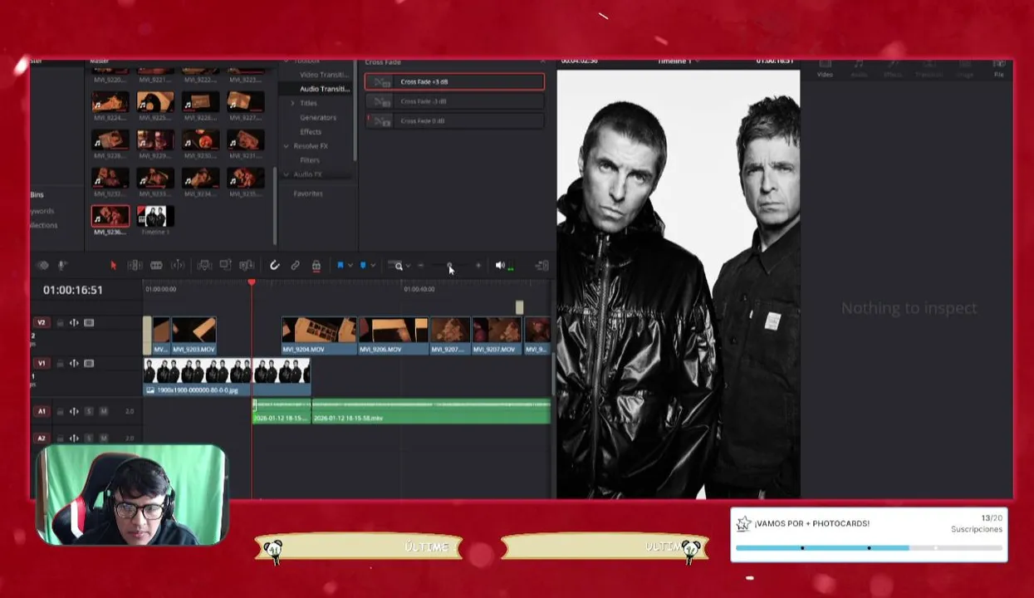The height and width of the screenshot is (598, 1034).
Task: Disable the V1 video track
Action: click(x=89, y=364)
